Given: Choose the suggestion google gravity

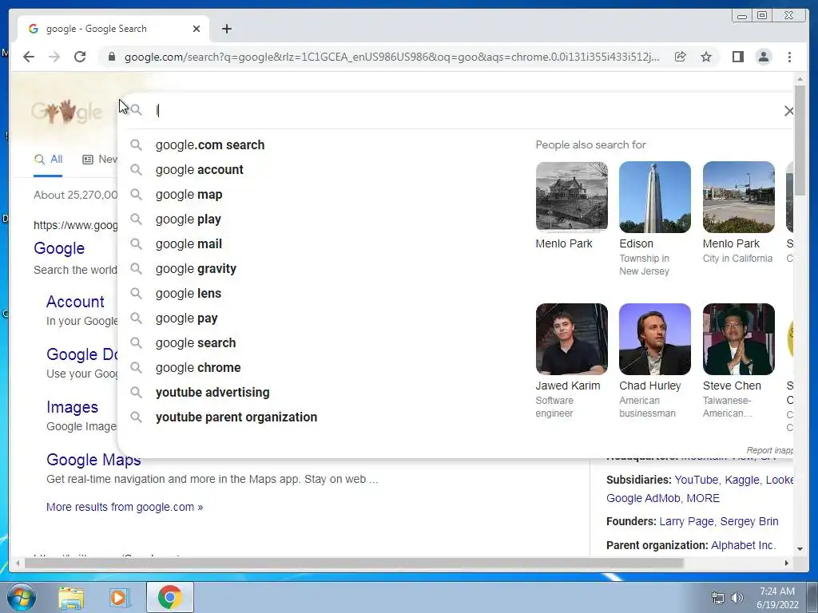Looking at the screenshot, I should 197,268.
